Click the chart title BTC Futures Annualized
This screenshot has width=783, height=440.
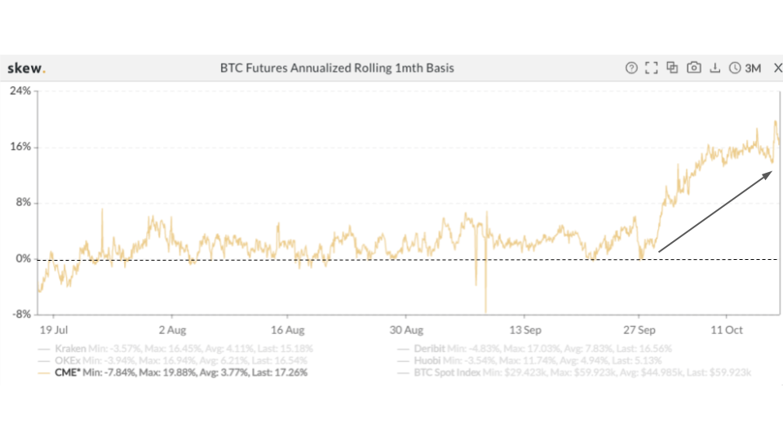point(337,68)
